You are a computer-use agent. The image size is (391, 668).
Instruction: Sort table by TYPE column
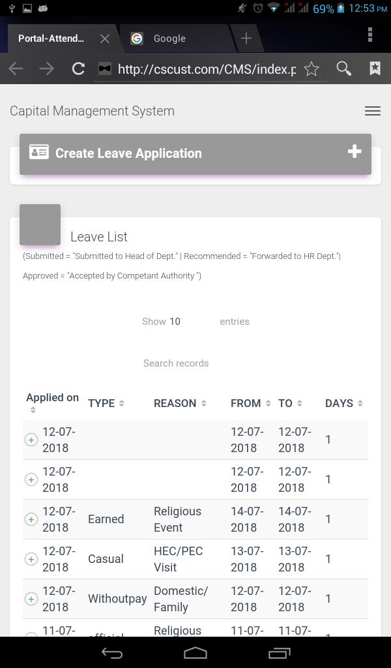coord(106,403)
